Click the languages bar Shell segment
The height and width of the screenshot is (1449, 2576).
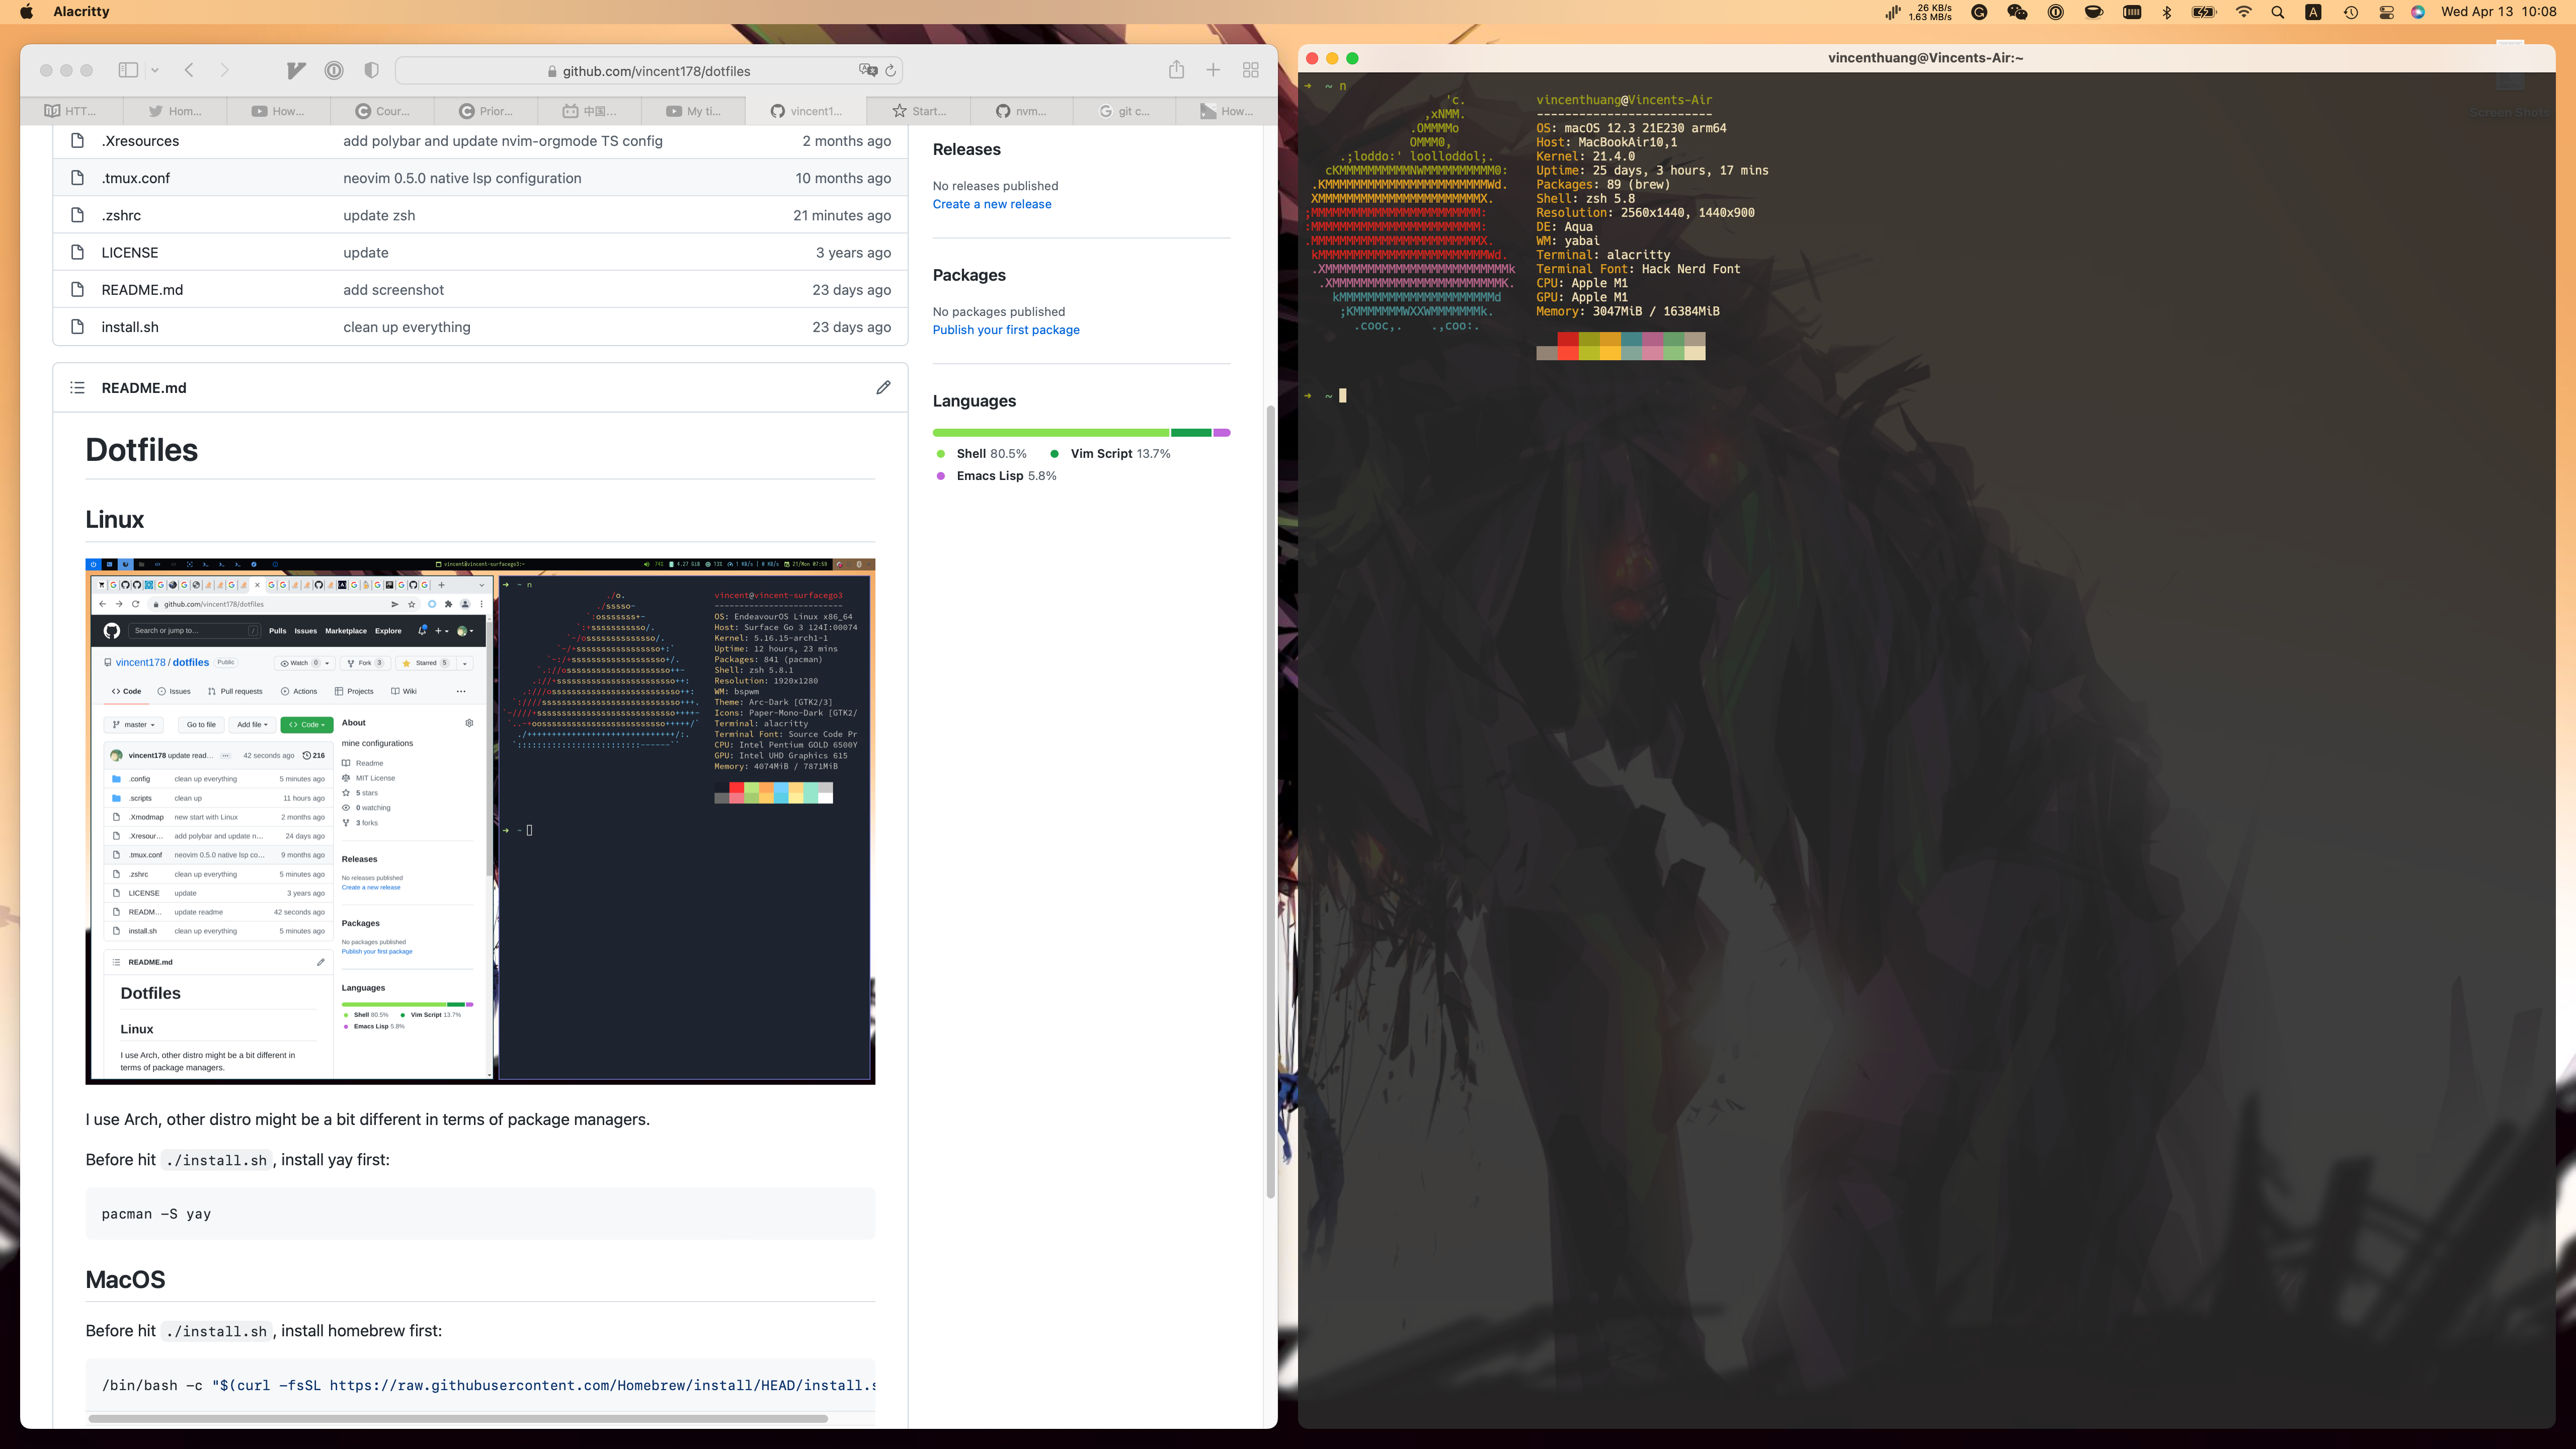pos(1050,433)
